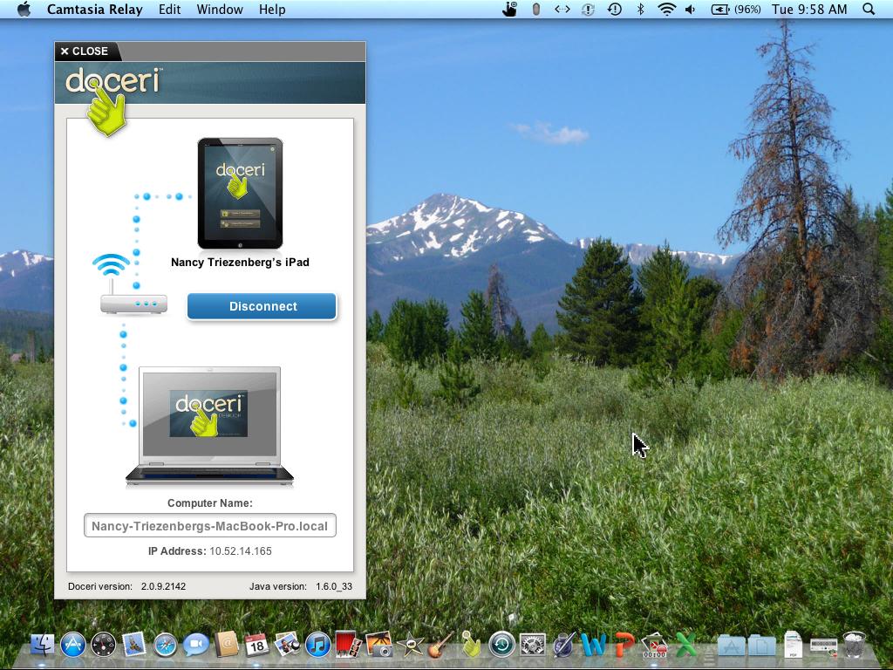
Task: Close the Doceri window
Action: pos(85,51)
